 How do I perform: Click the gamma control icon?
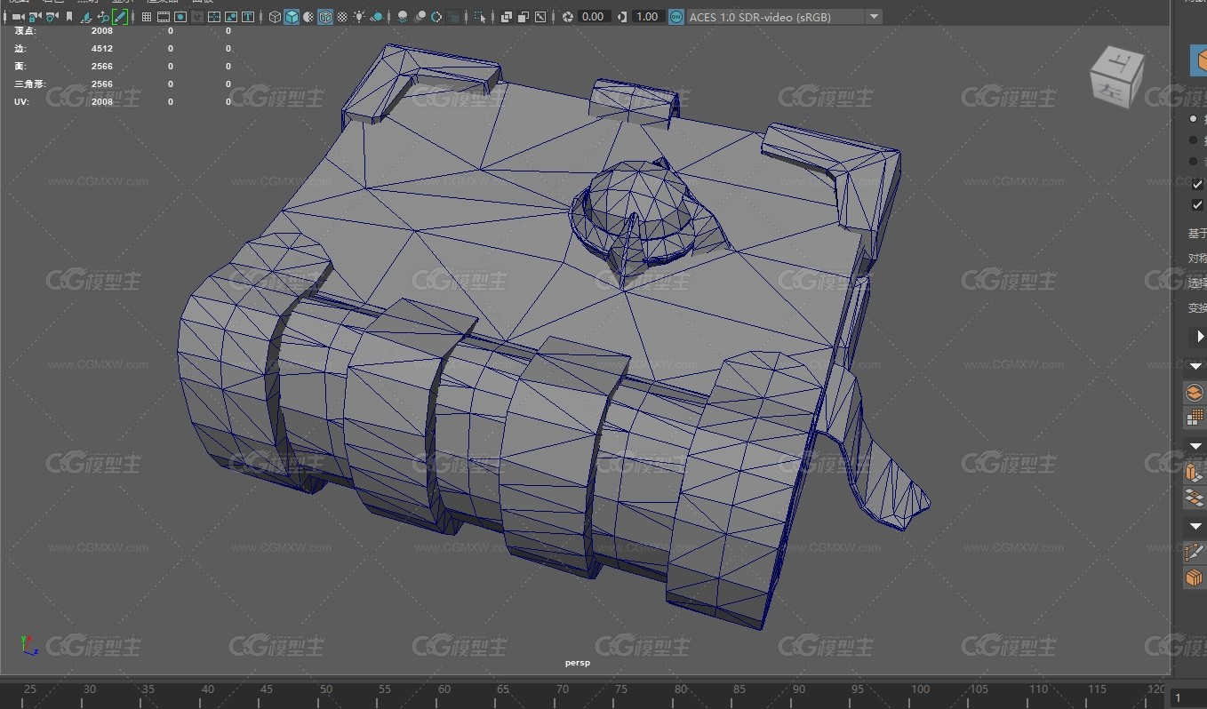(620, 17)
